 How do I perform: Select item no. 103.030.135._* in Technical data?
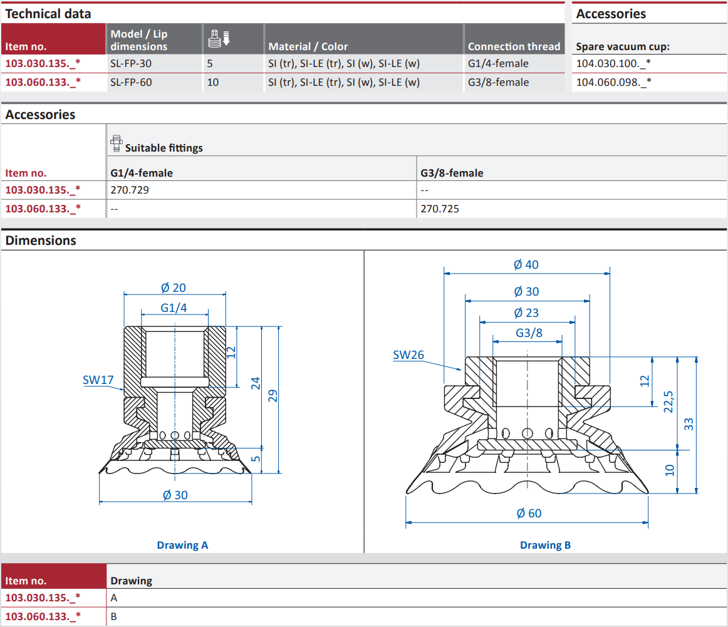[43, 64]
